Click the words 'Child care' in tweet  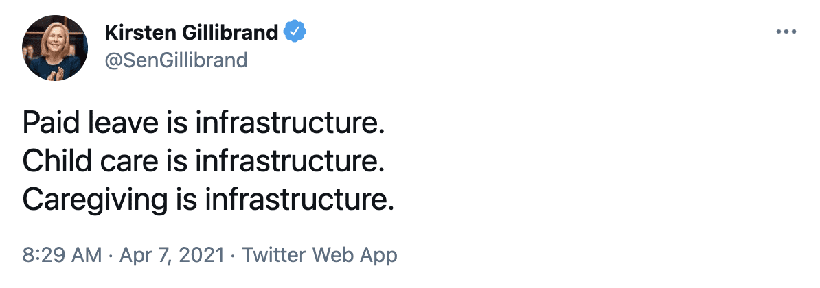(90, 161)
